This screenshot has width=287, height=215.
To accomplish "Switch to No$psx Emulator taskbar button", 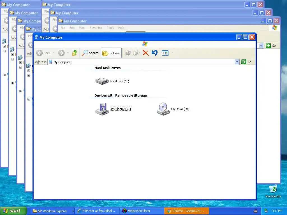I will (142, 211).
